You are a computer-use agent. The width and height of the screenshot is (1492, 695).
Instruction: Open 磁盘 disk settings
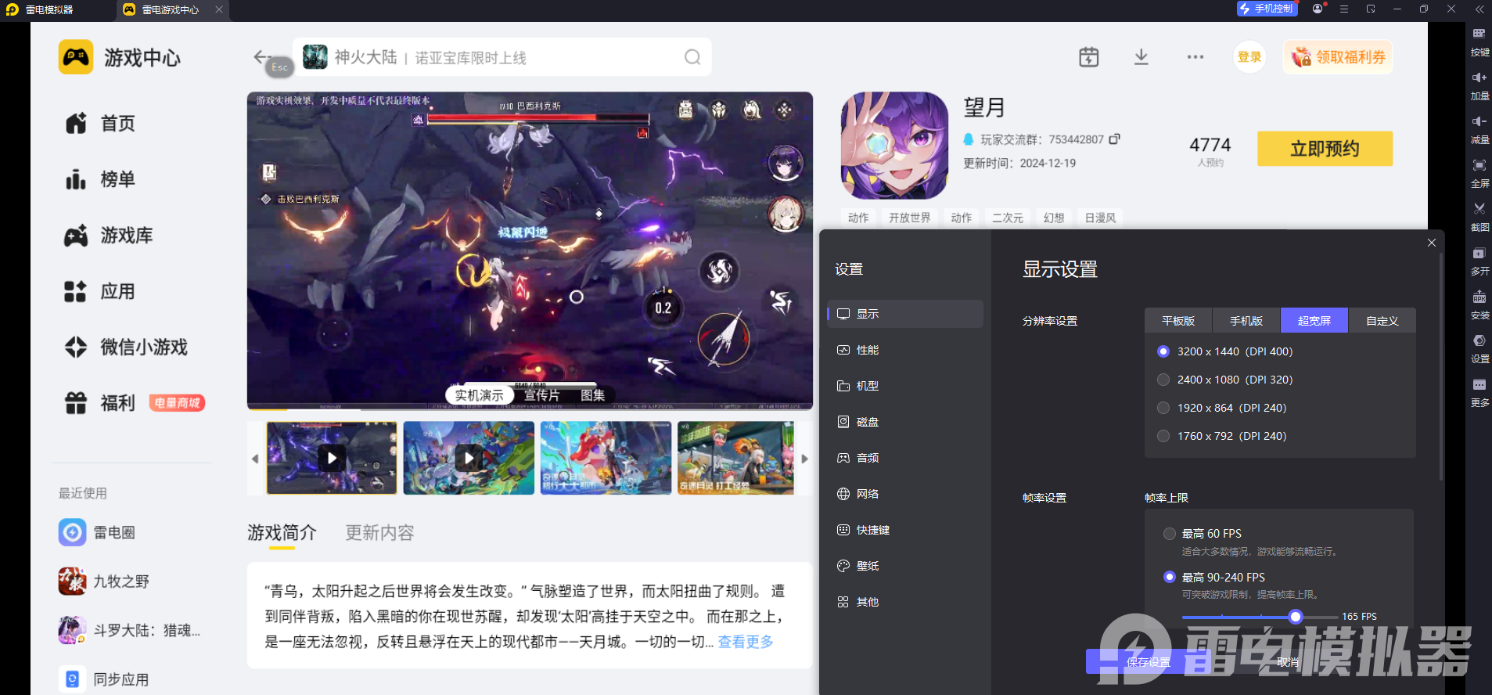click(905, 422)
